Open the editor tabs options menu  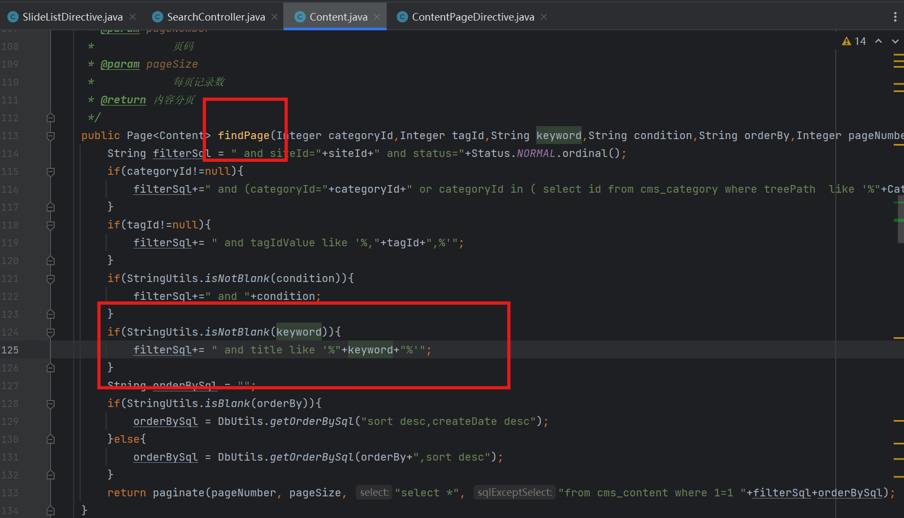(x=895, y=17)
